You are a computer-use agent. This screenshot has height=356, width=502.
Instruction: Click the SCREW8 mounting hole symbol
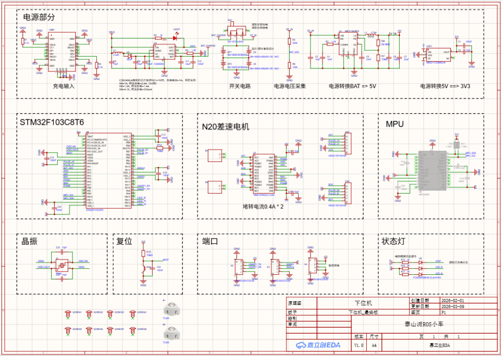click(x=132, y=330)
